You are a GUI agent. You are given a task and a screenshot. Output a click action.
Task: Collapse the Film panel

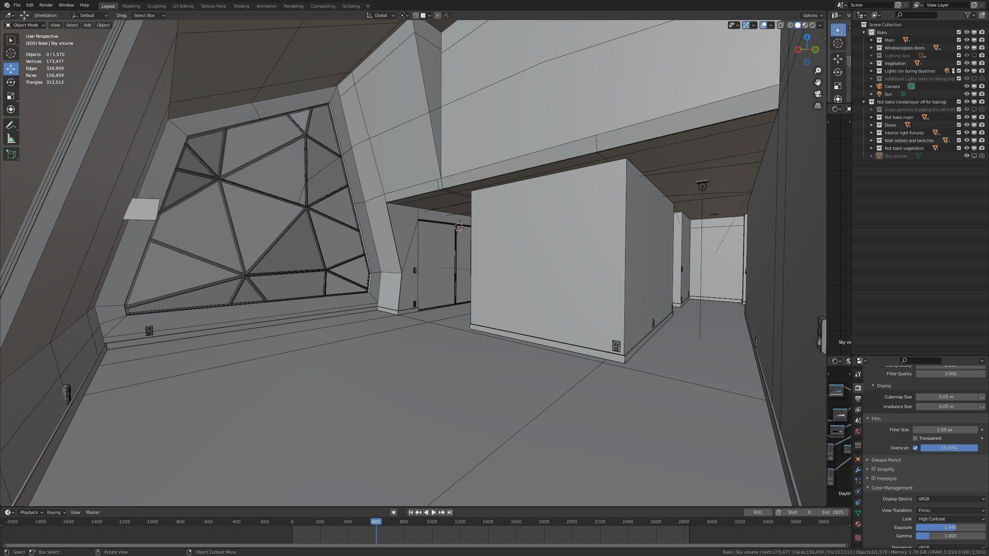click(868, 419)
